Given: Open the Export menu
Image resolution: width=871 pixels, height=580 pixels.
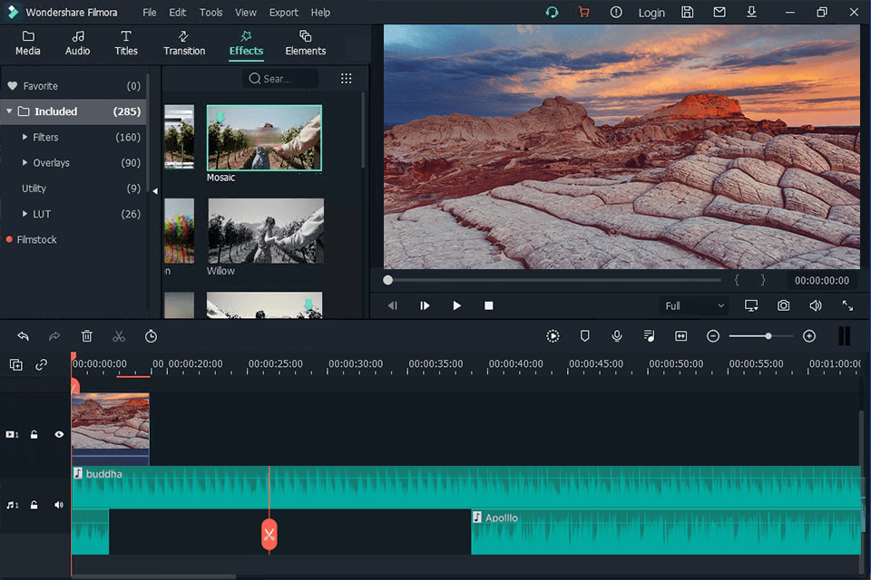Looking at the screenshot, I should point(284,12).
